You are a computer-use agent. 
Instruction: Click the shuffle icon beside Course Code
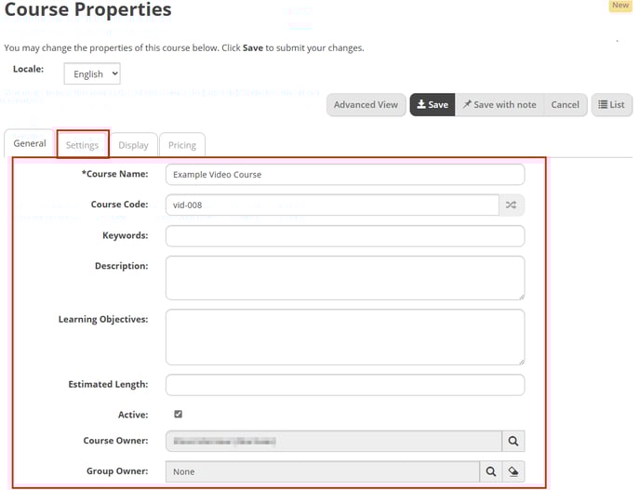click(511, 205)
